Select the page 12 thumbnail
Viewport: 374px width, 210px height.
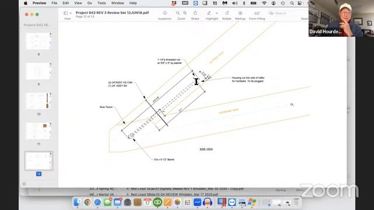pyautogui.click(x=39, y=161)
